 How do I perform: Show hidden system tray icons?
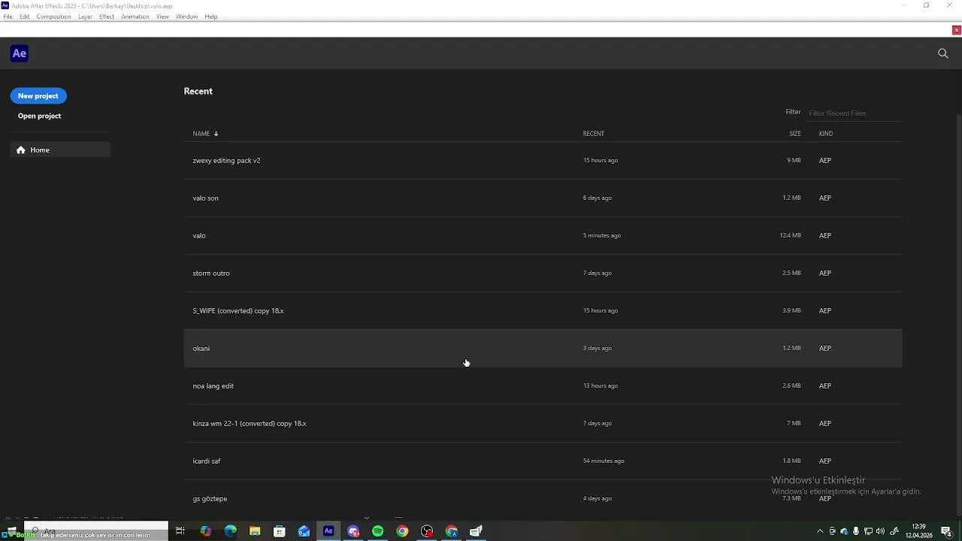click(820, 531)
